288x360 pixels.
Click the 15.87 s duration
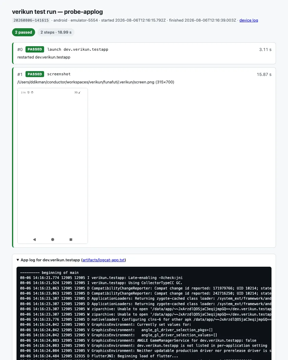pos(264,74)
